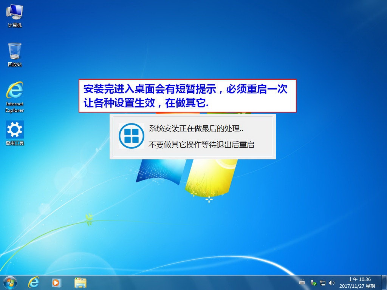
Task: Click the keyboard input method tray icon
Action: 302,282
